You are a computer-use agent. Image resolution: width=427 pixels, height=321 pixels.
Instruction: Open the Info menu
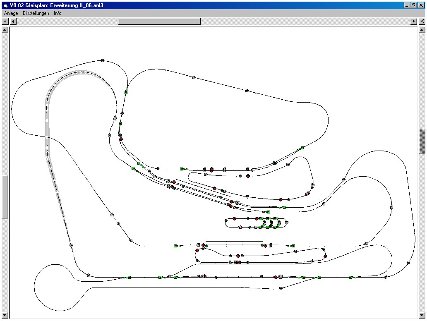(x=58, y=13)
